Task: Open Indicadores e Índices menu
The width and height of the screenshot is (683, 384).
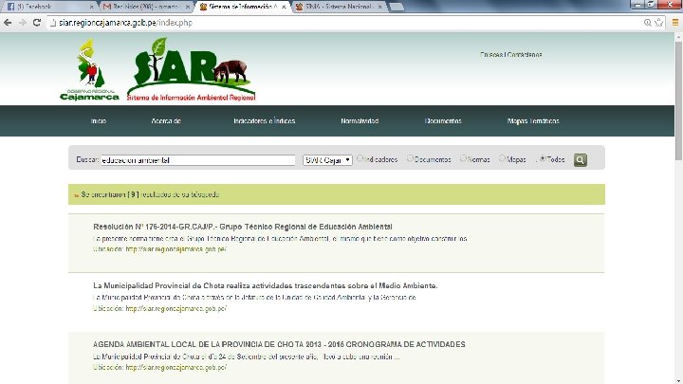Action: coord(265,121)
